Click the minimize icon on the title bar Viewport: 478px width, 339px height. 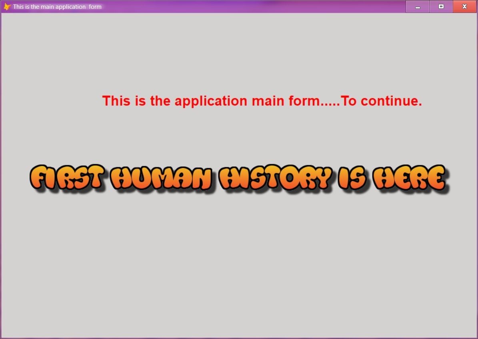417,6
